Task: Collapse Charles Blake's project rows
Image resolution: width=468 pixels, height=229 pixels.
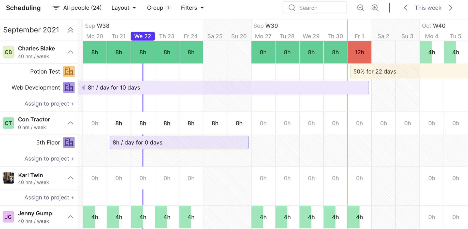Action: coord(70,52)
